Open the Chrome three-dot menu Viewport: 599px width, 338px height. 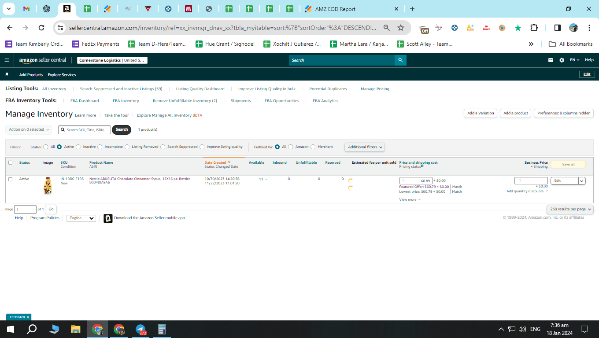pos(589,28)
